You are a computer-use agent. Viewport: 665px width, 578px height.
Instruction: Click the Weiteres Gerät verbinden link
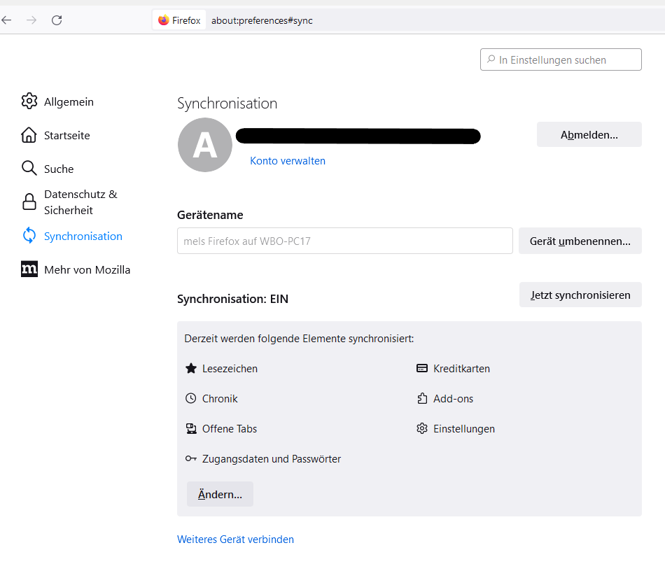(x=235, y=540)
